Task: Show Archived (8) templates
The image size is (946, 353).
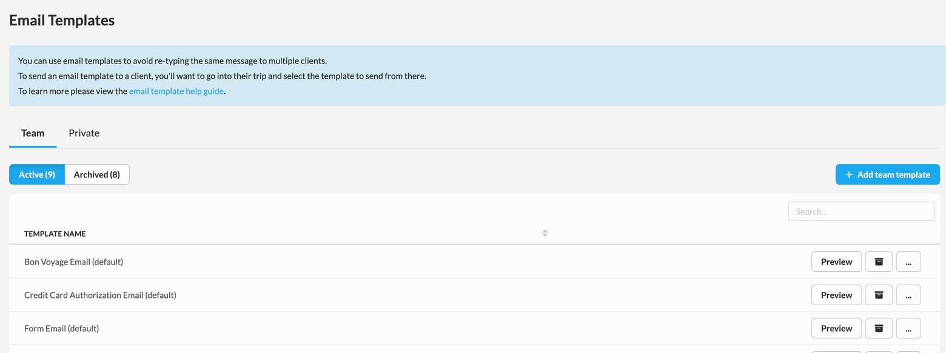Action: (97, 174)
